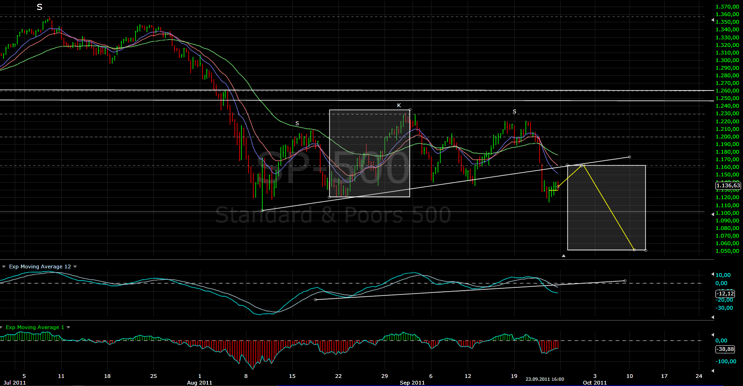Screen dimensions: 743x386
Task: Click the upward triangle marker below forecast box
Action: coord(564,256)
